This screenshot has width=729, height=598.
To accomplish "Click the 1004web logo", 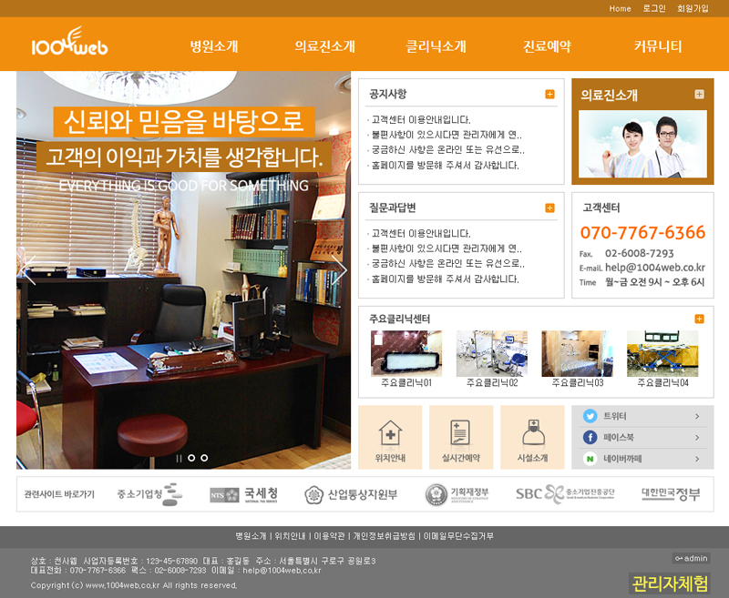I will pyautogui.click(x=69, y=45).
